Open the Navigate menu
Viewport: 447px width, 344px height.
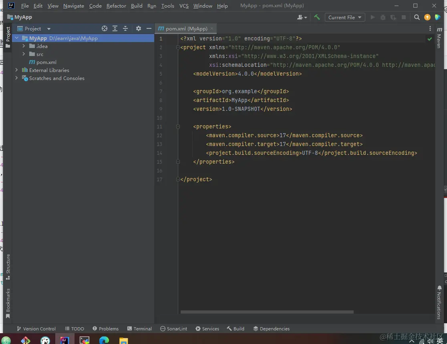point(74,6)
